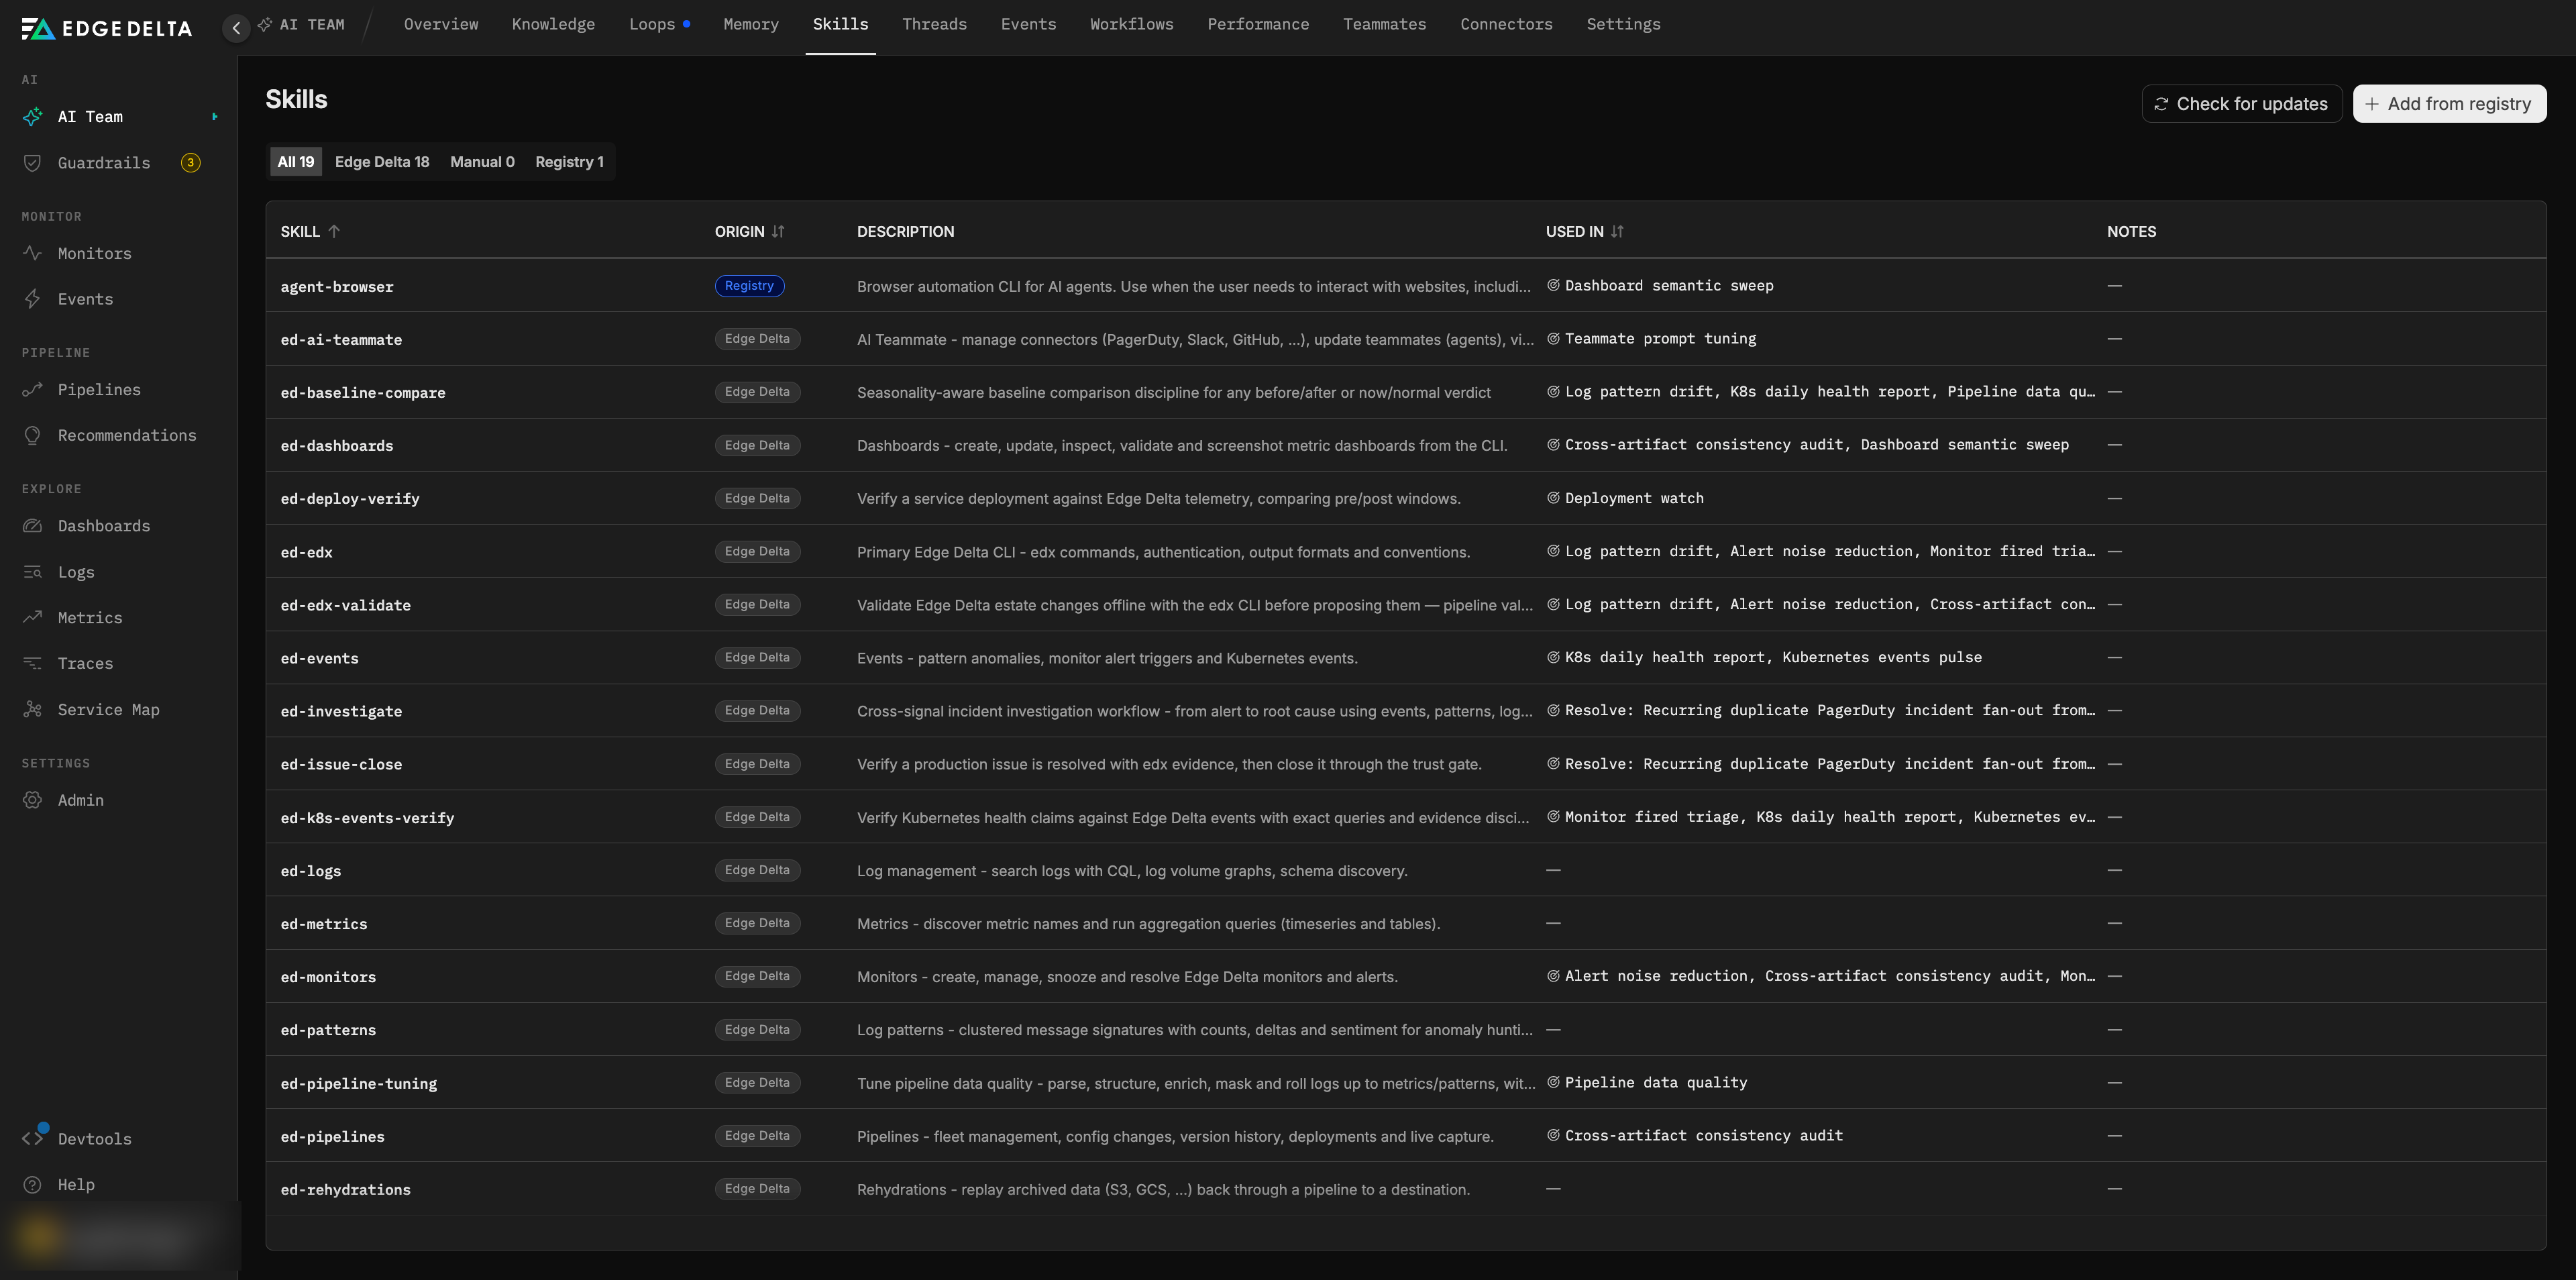The height and width of the screenshot is (1280, 2576).
Task: Sort table by the SKILL column arrow
Action: (x=334, y=231)
